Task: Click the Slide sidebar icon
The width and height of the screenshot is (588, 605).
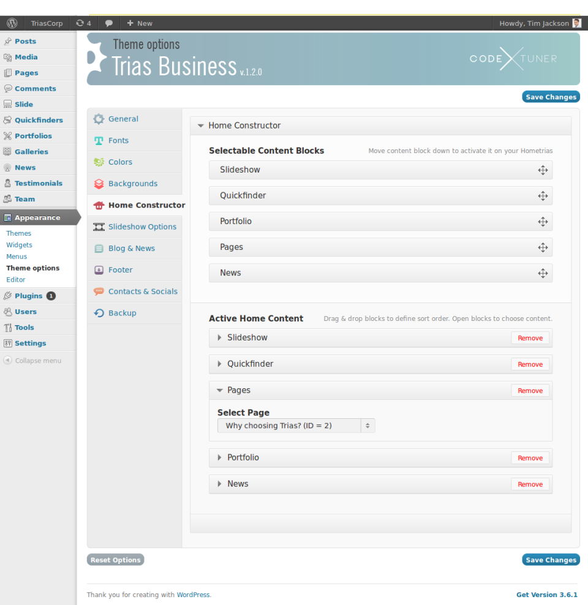Action: [7, 105]
